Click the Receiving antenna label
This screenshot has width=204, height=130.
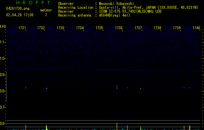[x=75, y=15]
